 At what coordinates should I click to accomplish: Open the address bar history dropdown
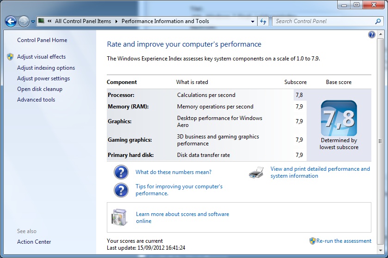pyautogui.click(x=253, y=22)
